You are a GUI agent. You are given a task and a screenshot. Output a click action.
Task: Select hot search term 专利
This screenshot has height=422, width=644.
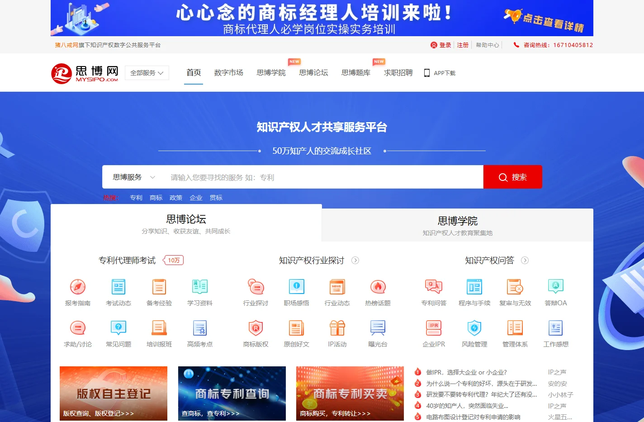click(x=136, y=198)
